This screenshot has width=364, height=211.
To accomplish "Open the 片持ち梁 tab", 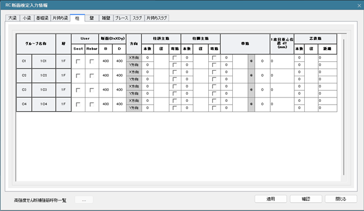I will point(60,18).
